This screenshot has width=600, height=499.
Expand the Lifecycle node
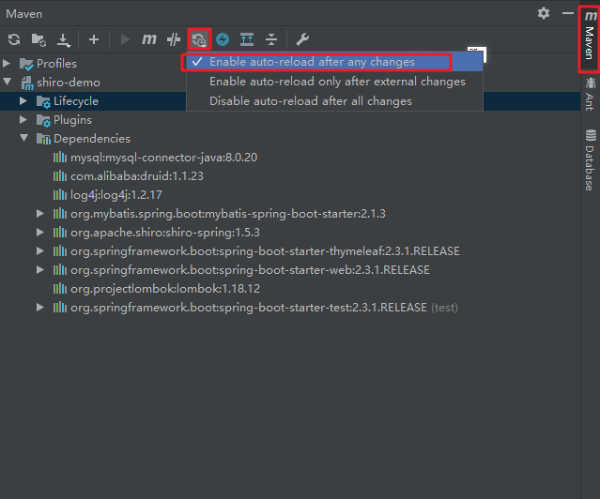pos(23,101)
